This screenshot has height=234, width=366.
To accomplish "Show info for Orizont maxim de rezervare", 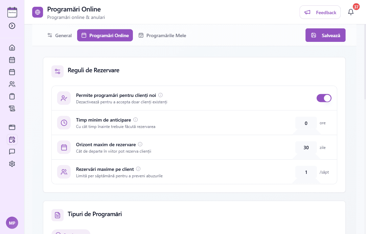I will pos(140,144).
